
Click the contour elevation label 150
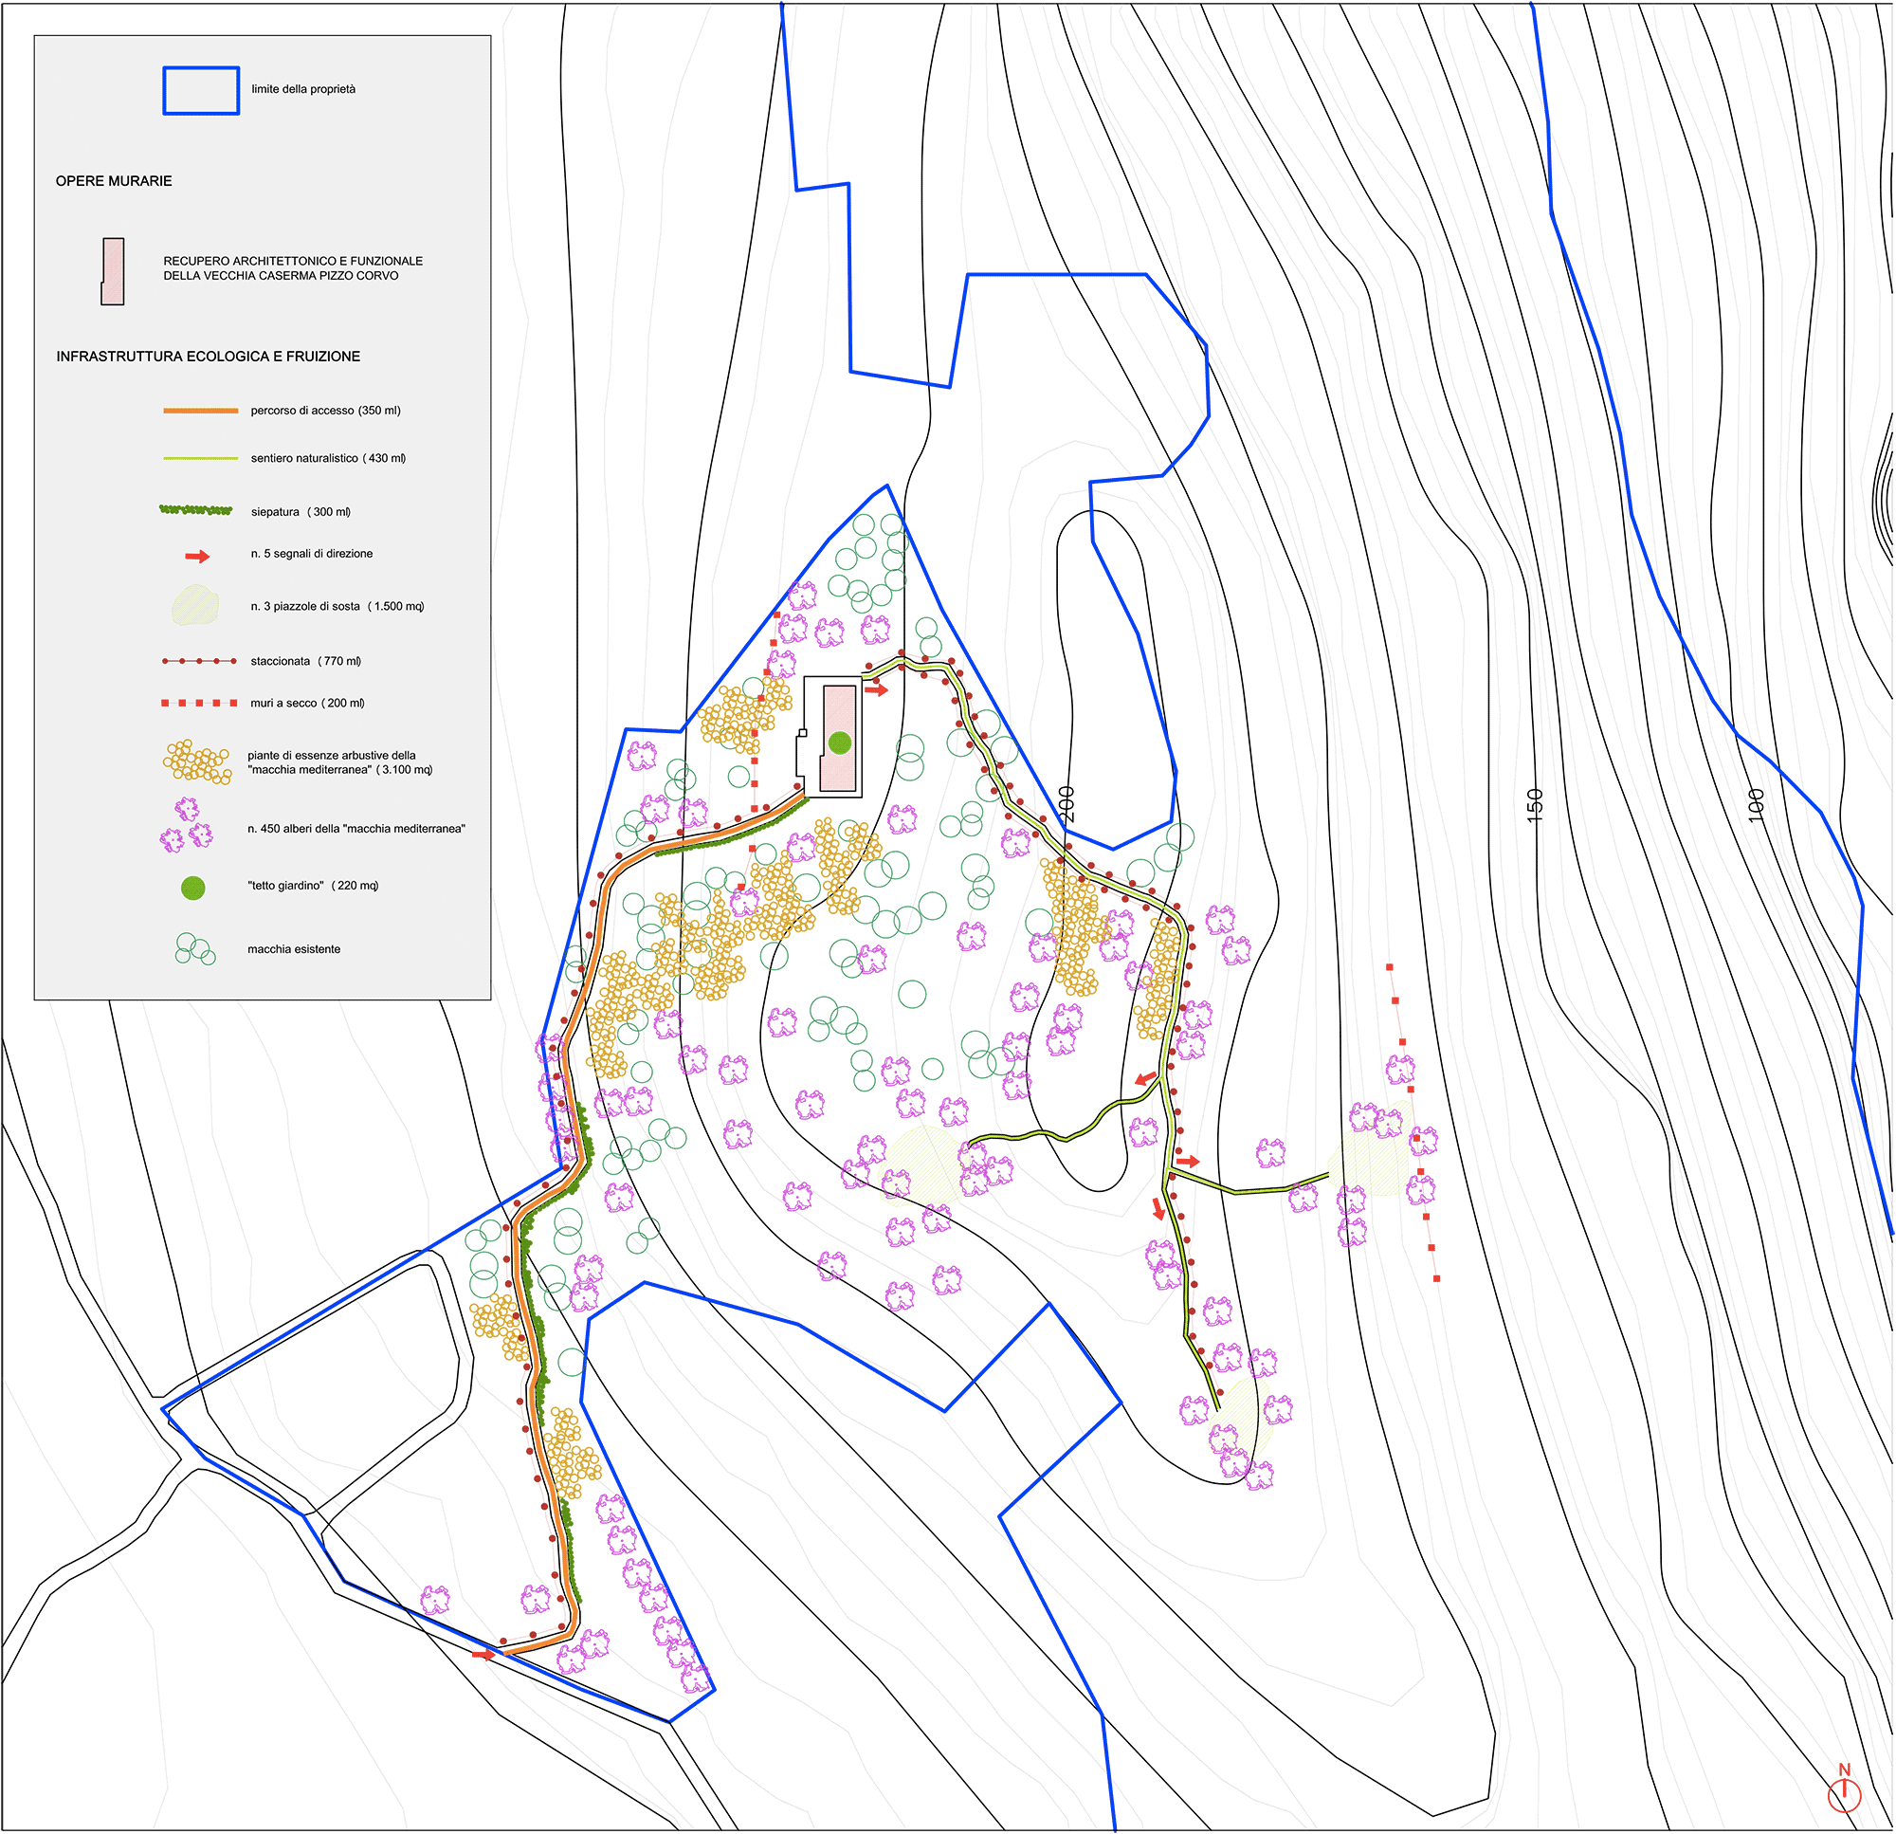1534,806
